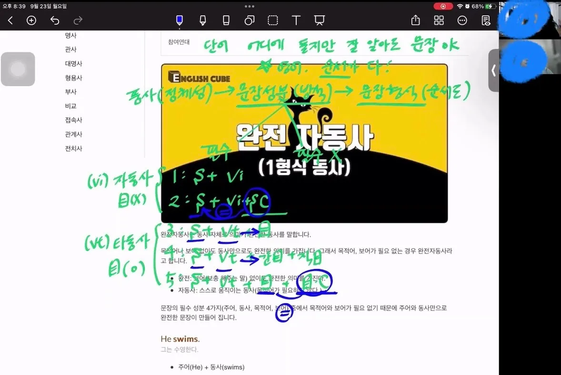The width and height of the screenshot is (561, 375).
Task: Undo the last stroke
Action: (x=55, y=20)
